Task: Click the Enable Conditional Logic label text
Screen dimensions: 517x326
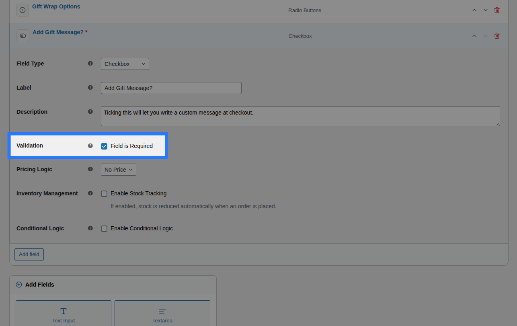Action: (x=142, y=228)
